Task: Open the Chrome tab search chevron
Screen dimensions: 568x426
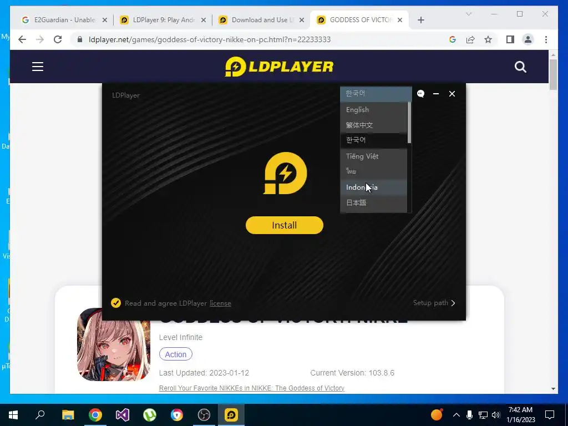Action: tap(468, 14)
